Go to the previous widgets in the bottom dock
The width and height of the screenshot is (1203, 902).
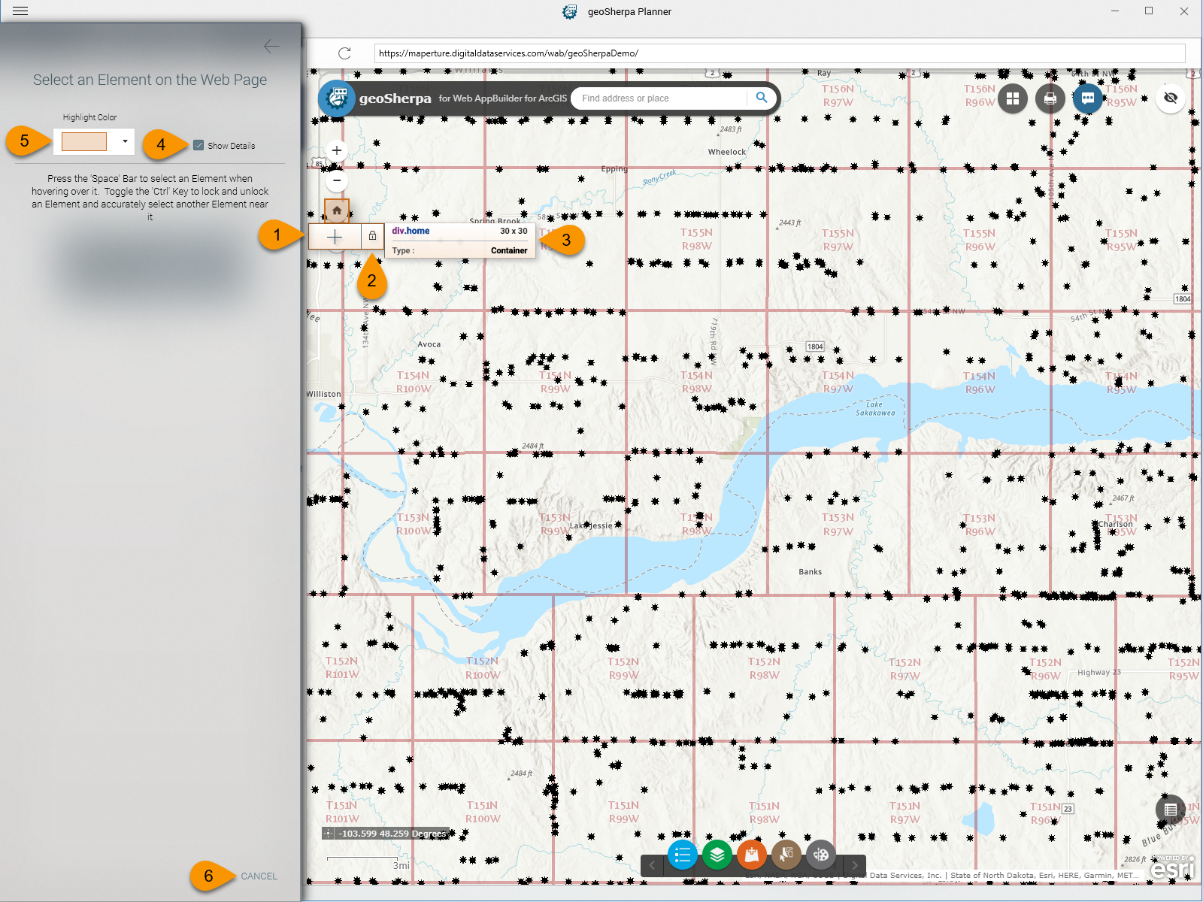pyautogui.click(x=652, y=865)
